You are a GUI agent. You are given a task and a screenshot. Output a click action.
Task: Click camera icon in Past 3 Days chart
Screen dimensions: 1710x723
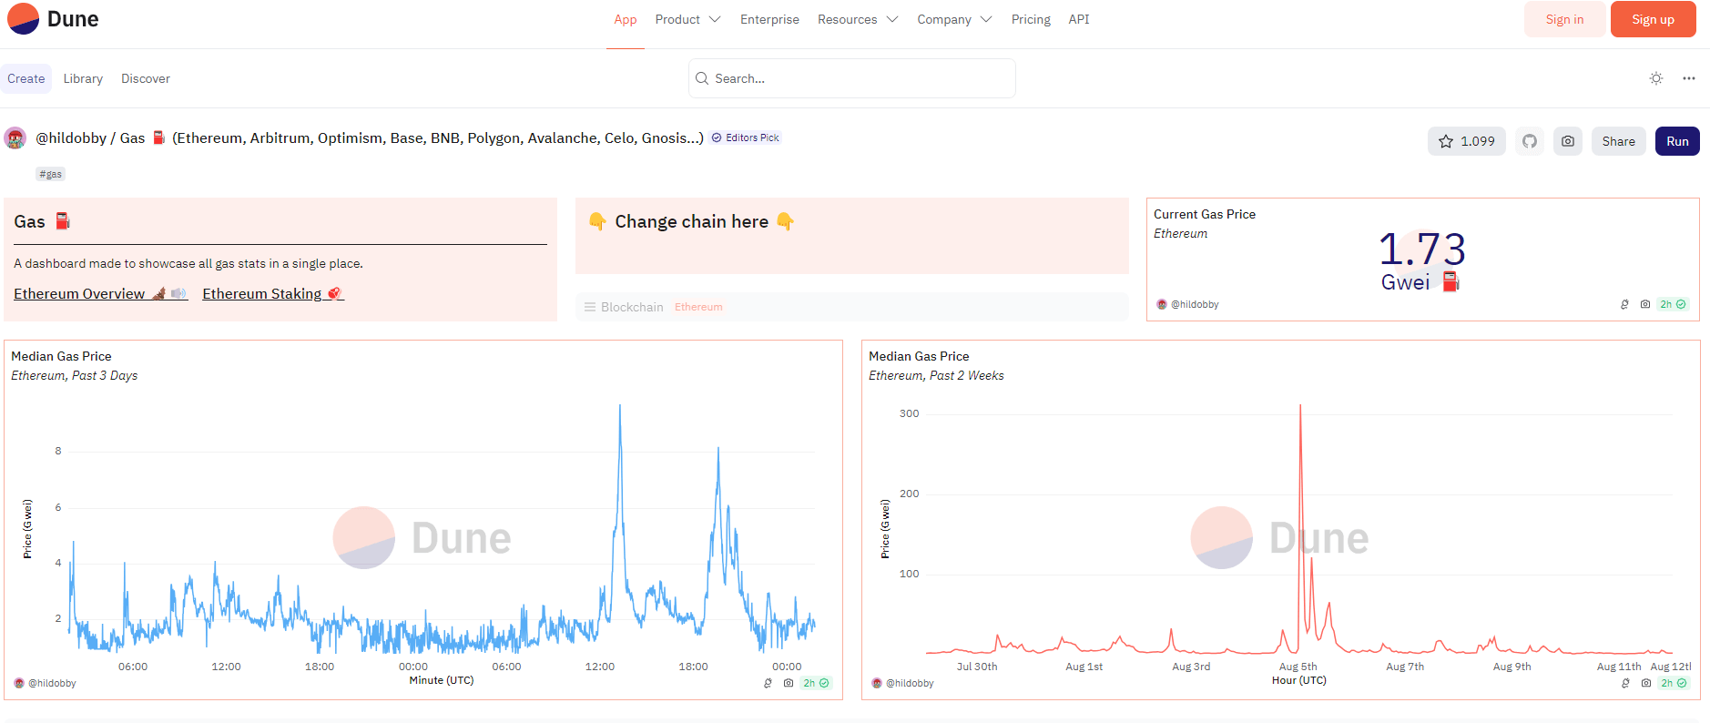point(789,683)
